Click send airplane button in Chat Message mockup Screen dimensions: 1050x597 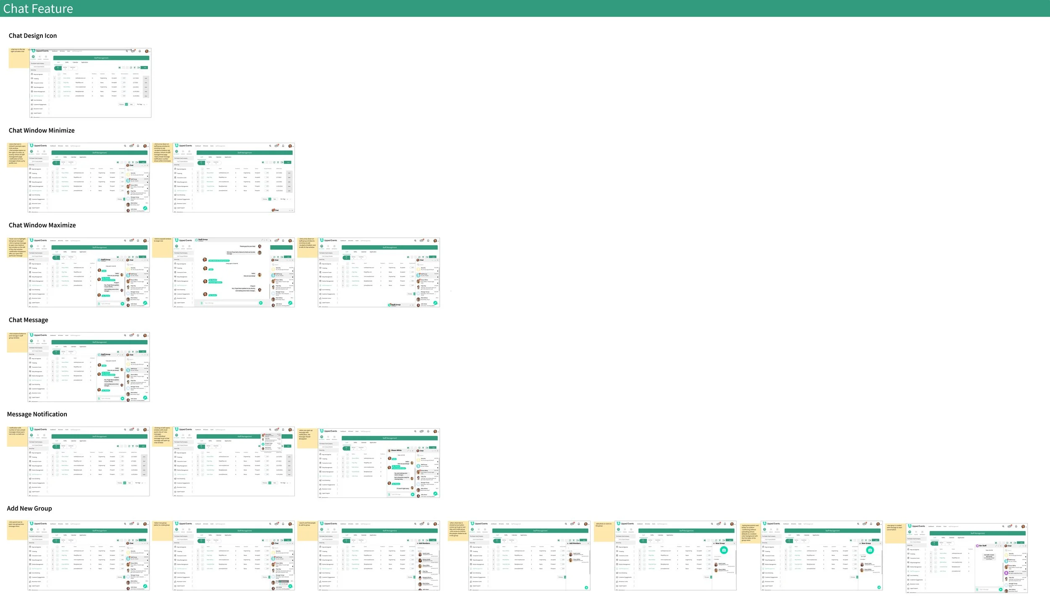coord(123,398)
